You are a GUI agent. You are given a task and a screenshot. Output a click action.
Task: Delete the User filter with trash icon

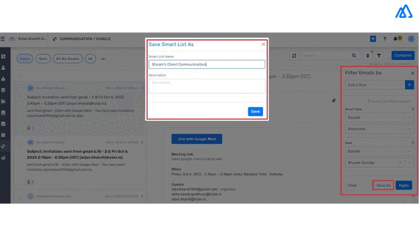coord(413,143)
